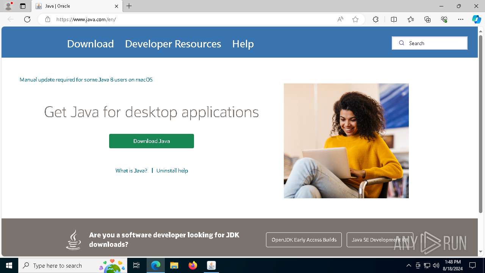Open the macOS Java 8 manual update notice
The height and width of the screenshot is (273, 485).
tap(86, 80)
